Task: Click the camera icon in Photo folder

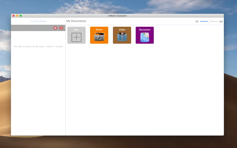Action: tap(99, 37)
